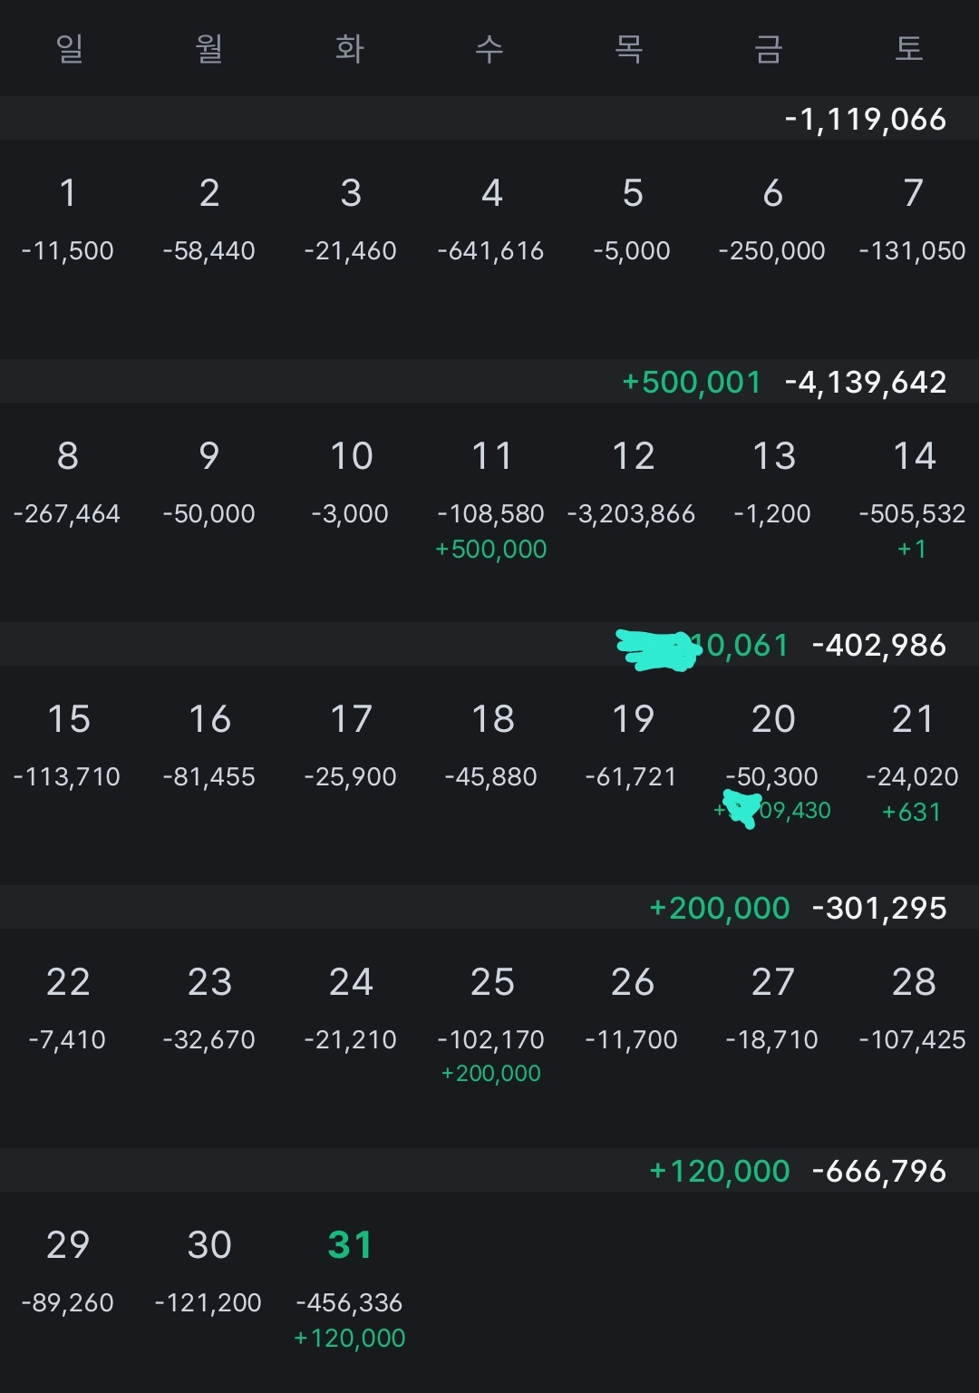The image size is (979, 1393).
Task: Select date 6 showing -250,000
Action: click(x=772, y=193)
